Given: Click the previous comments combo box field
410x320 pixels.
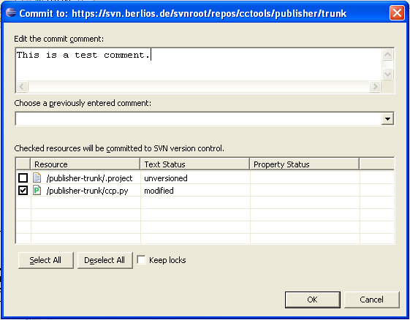Looking at the screenshot, I should click(199, 119).
